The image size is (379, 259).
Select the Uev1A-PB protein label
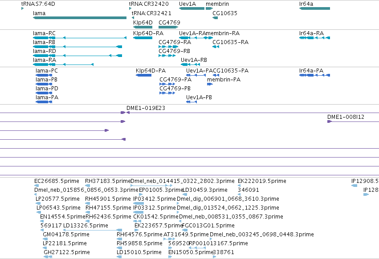click(199, 97)
